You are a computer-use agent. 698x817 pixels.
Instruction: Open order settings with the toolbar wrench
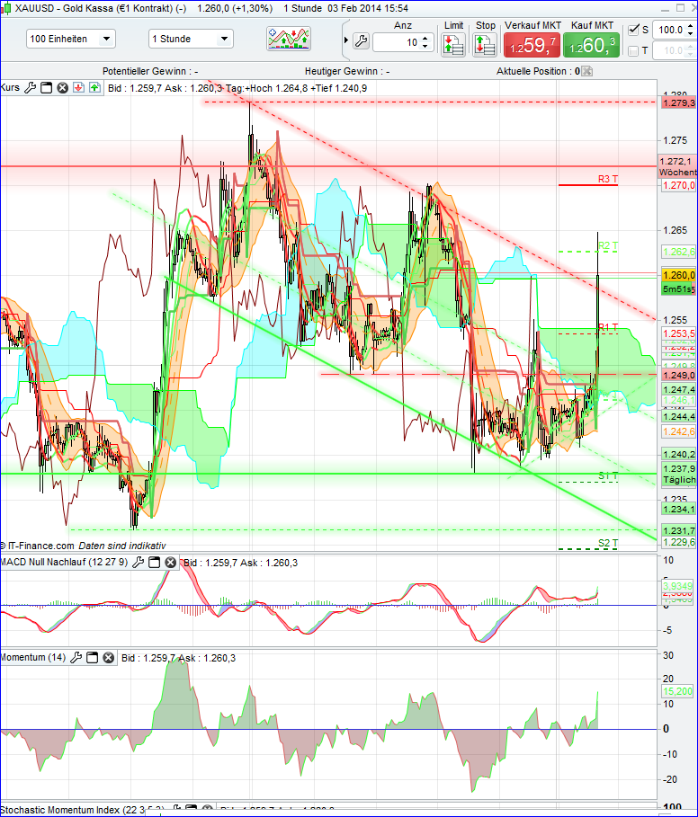pyautogui.click(x=361, y=41)
